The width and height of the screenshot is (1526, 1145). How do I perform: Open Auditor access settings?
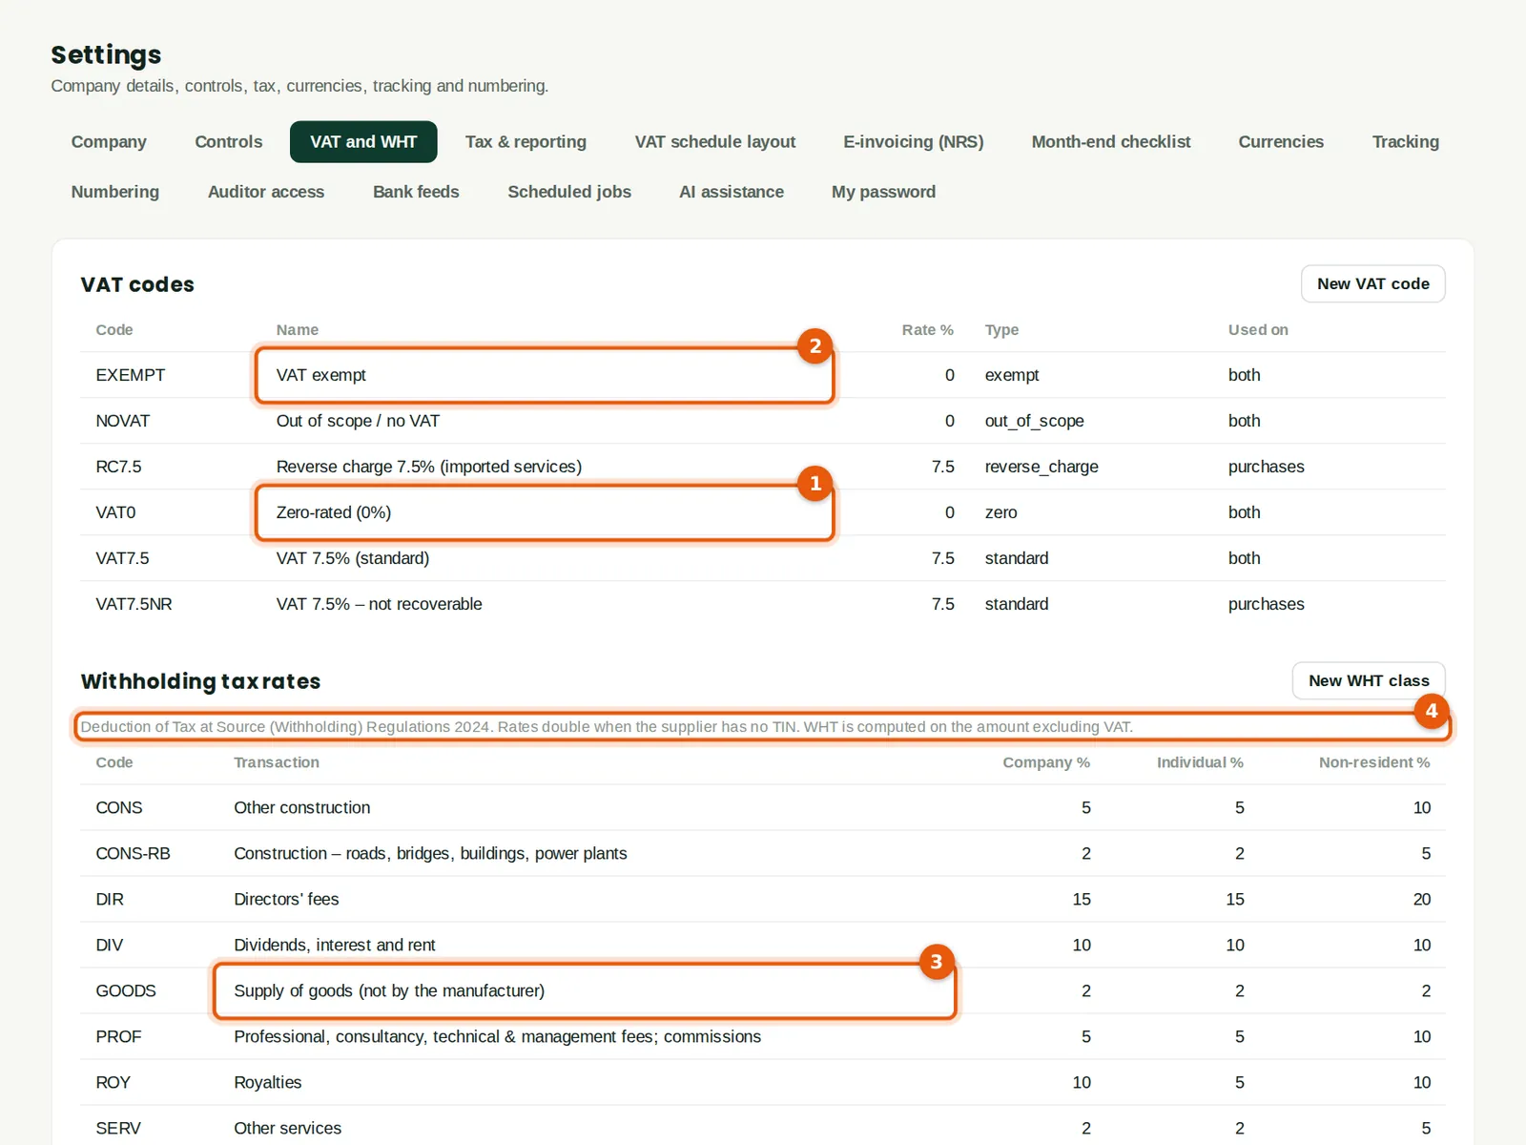pyautogui.click(x=266, y=192)
